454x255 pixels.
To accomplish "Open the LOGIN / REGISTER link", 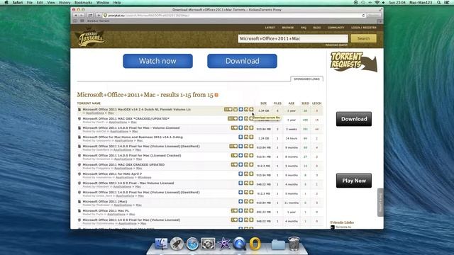I will click(364, 28).
